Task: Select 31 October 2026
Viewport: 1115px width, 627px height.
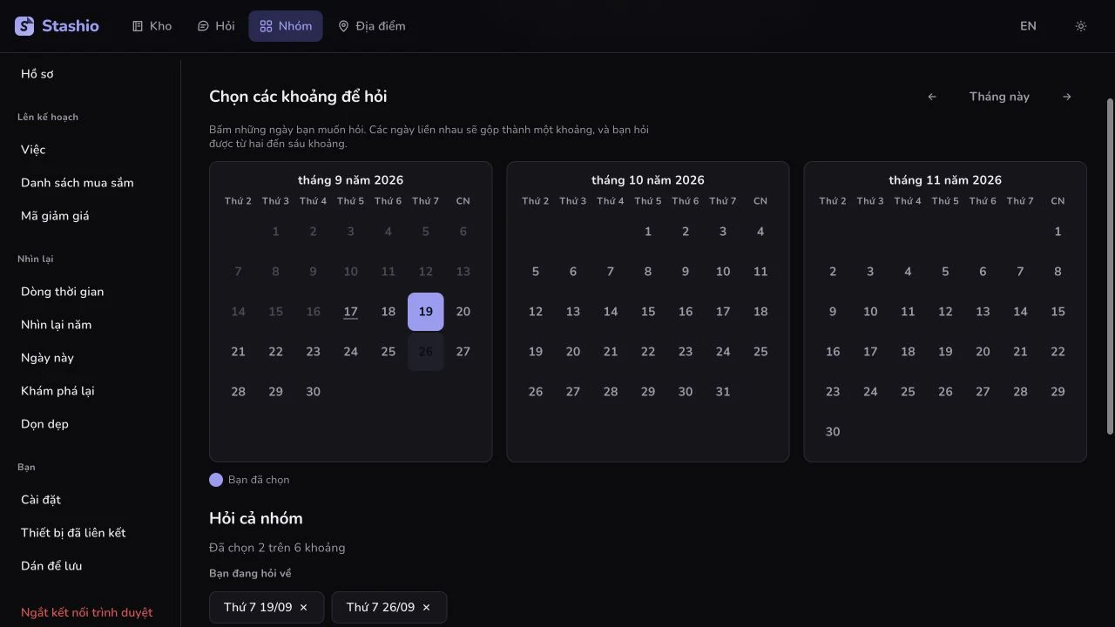Action: (x=722, y=392)
